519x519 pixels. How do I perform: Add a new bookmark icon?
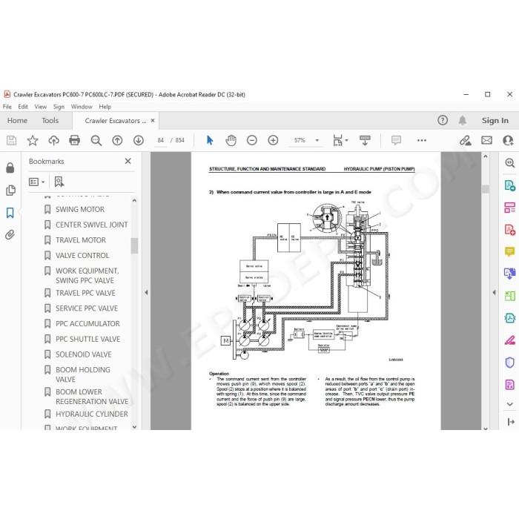[59, 182]
